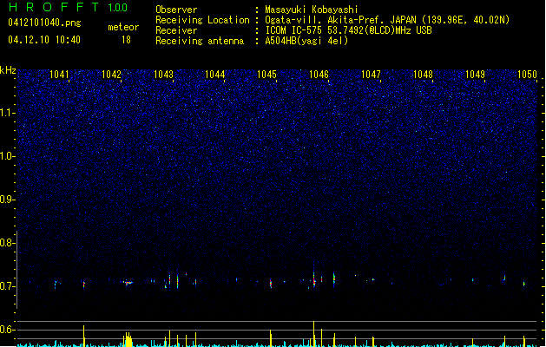This screenshot has height=347, width=546.
Task: Click time axis label 1050
Action: [x=527, y=75]
